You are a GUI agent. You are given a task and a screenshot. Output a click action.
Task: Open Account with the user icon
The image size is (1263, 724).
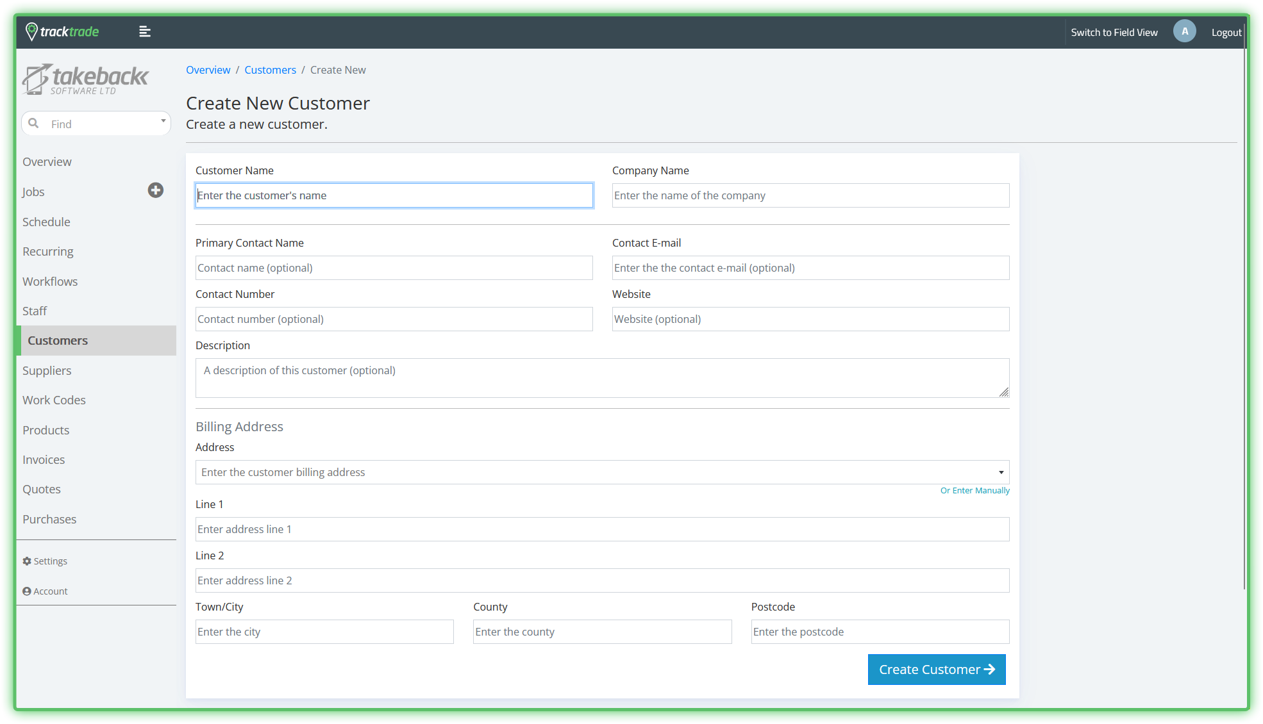coord(27,591)
